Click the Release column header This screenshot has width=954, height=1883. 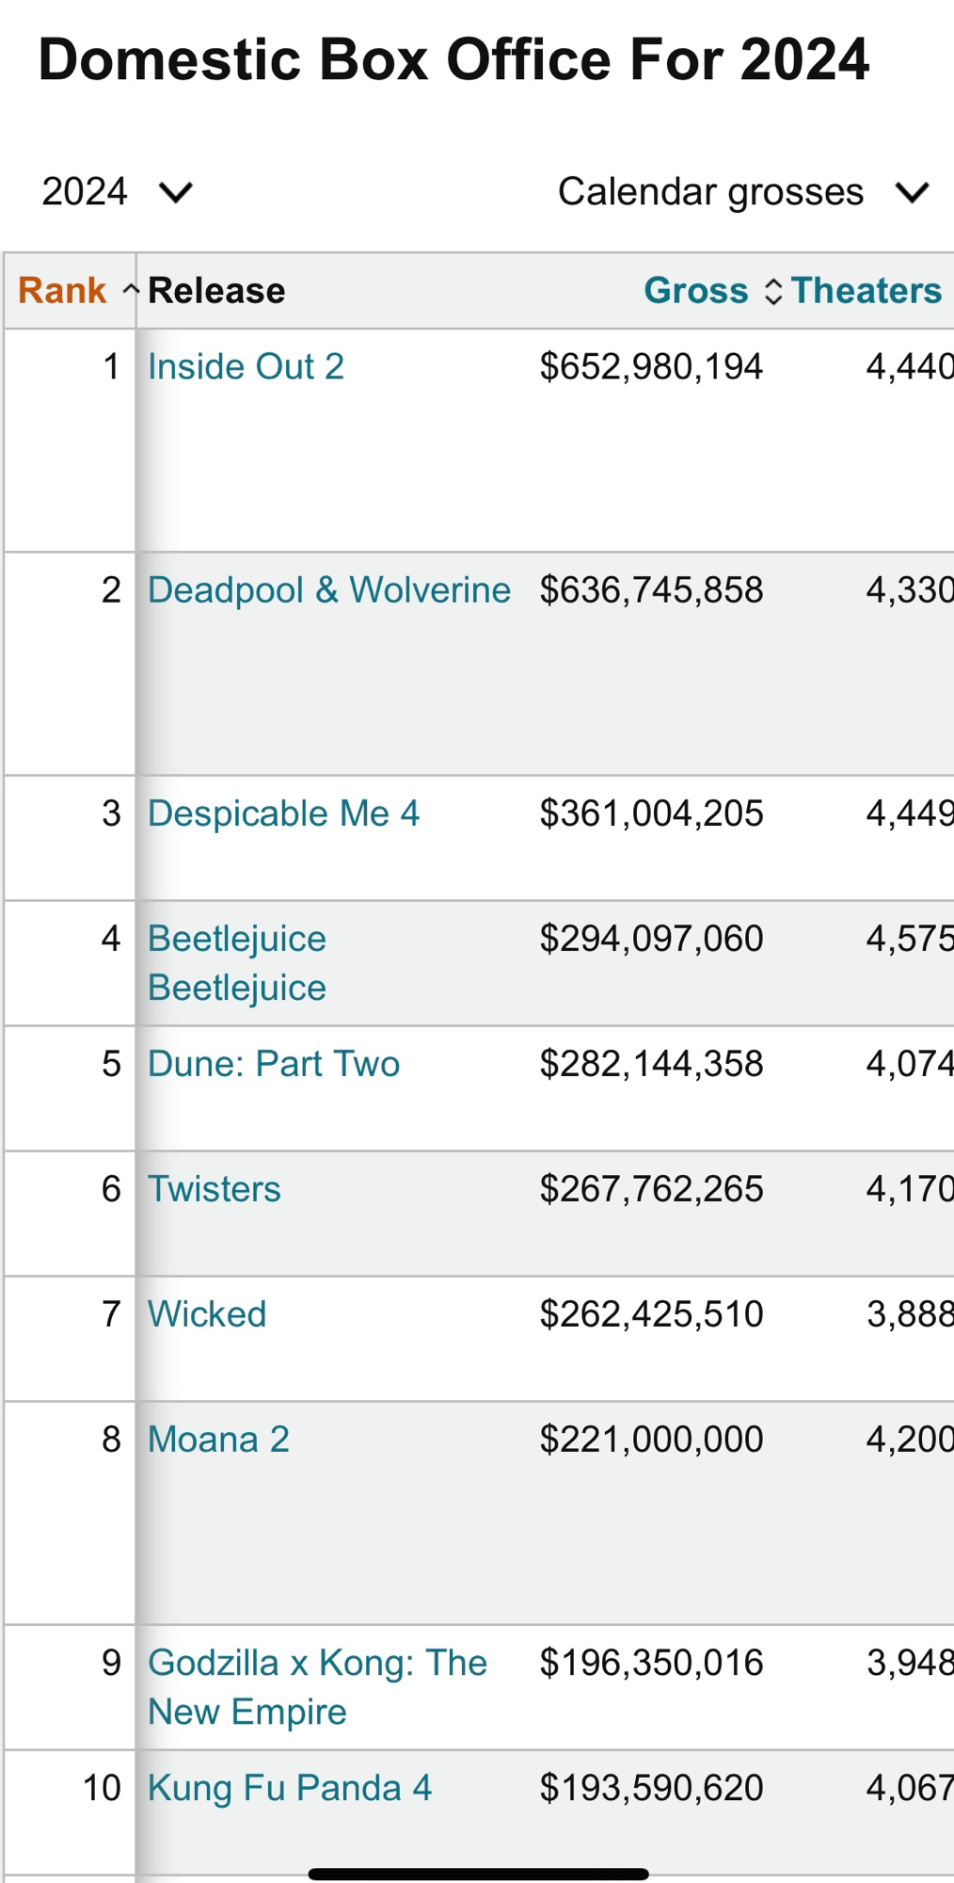point(216,291)
